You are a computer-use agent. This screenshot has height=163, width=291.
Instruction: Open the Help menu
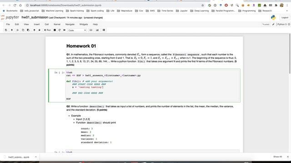tap(95, 24)
